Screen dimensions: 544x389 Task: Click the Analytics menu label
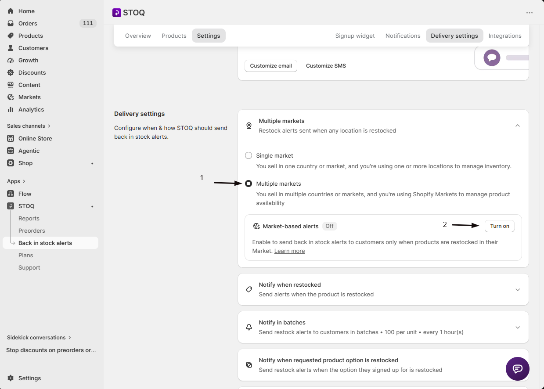tap(31, 109)
